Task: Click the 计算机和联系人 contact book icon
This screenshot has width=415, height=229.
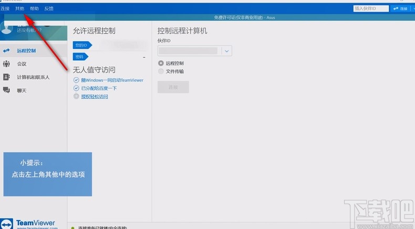Action: click(6, 77)
